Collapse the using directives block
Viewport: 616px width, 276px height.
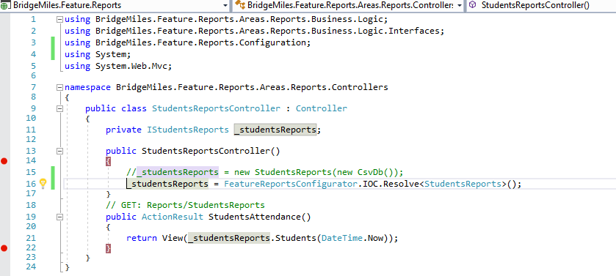click(x=59, y=19)
